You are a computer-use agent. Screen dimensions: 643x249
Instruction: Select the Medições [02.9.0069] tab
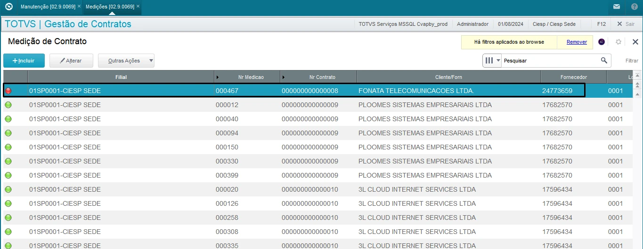coord(109,7)
